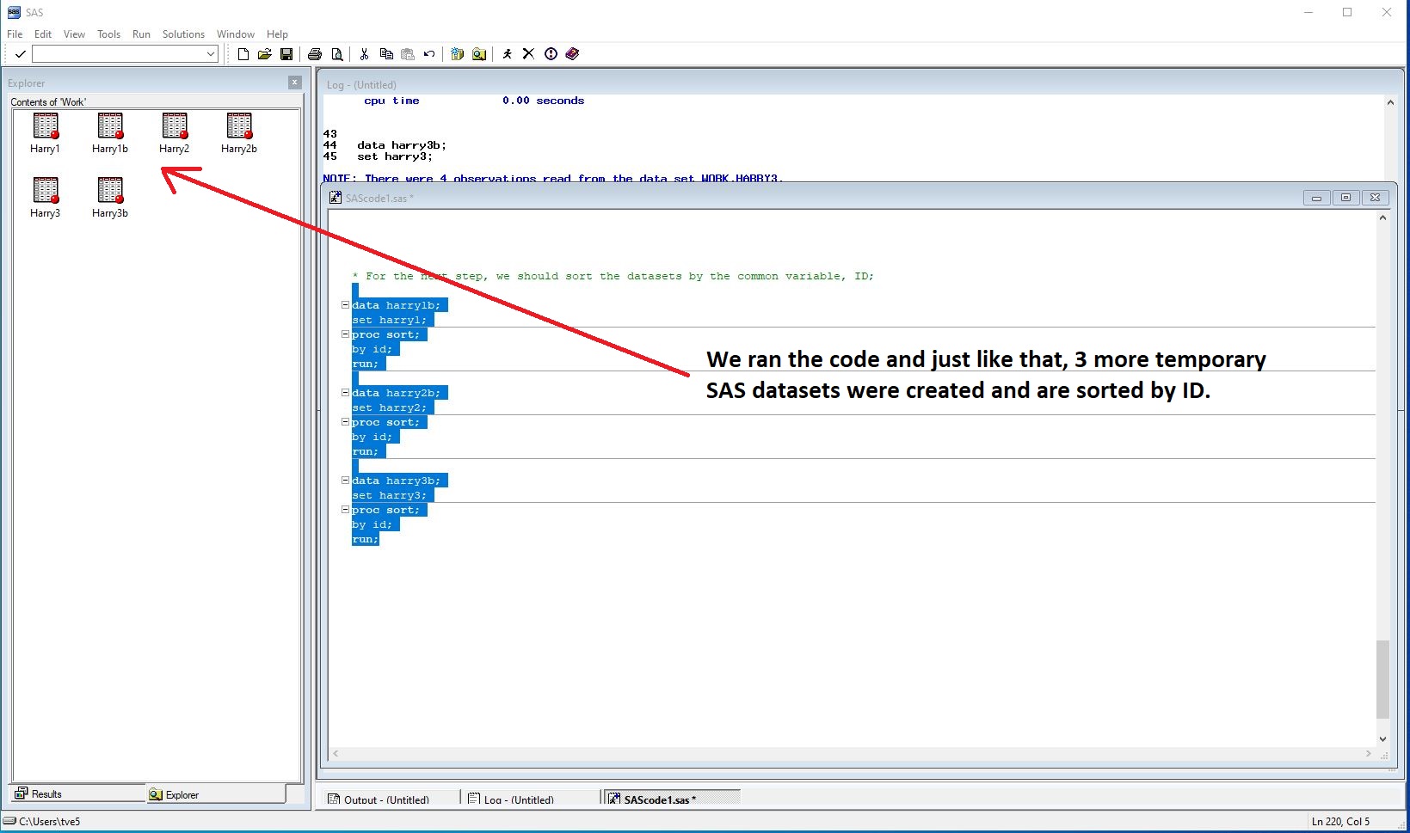The image size is (1410, 833).
Task: Collapse the proc sort block after harry2b
Action: [x=345, y=422]
